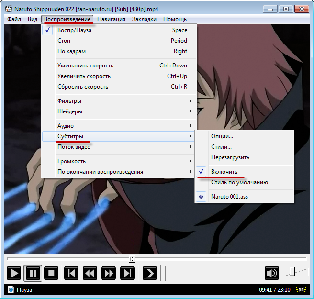The width and height of the screenshot is (314, 299).
Task: Click Перезагрузить subtitles
Action: pyautogui.click(x=244, y=157)
